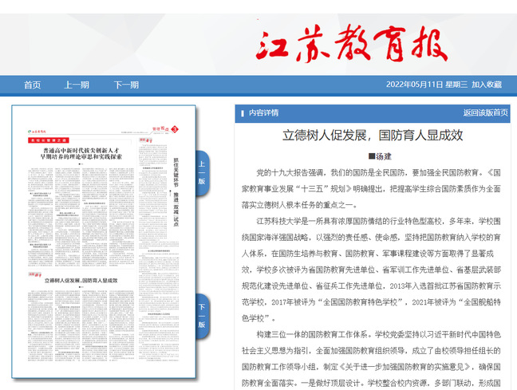The height and width of the screenshot is (390, 517).
Task: Open 下一期 next issue
Action: 125,85
